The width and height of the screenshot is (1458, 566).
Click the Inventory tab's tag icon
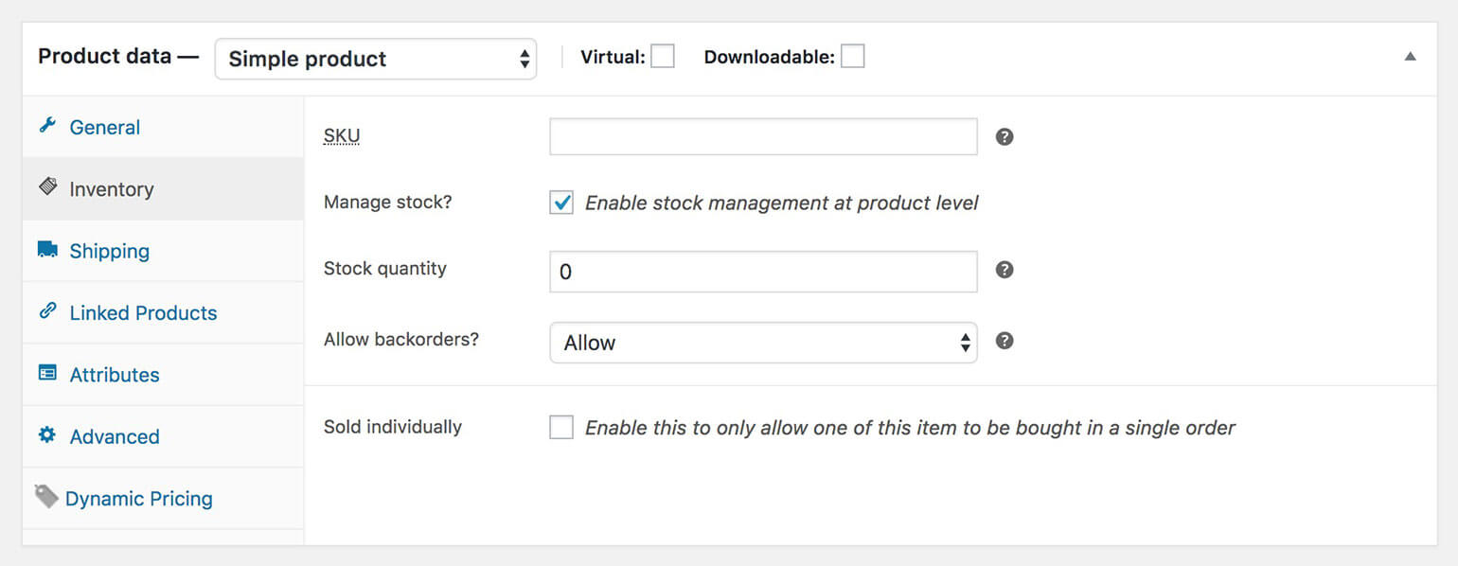click(x=47, y=187)
